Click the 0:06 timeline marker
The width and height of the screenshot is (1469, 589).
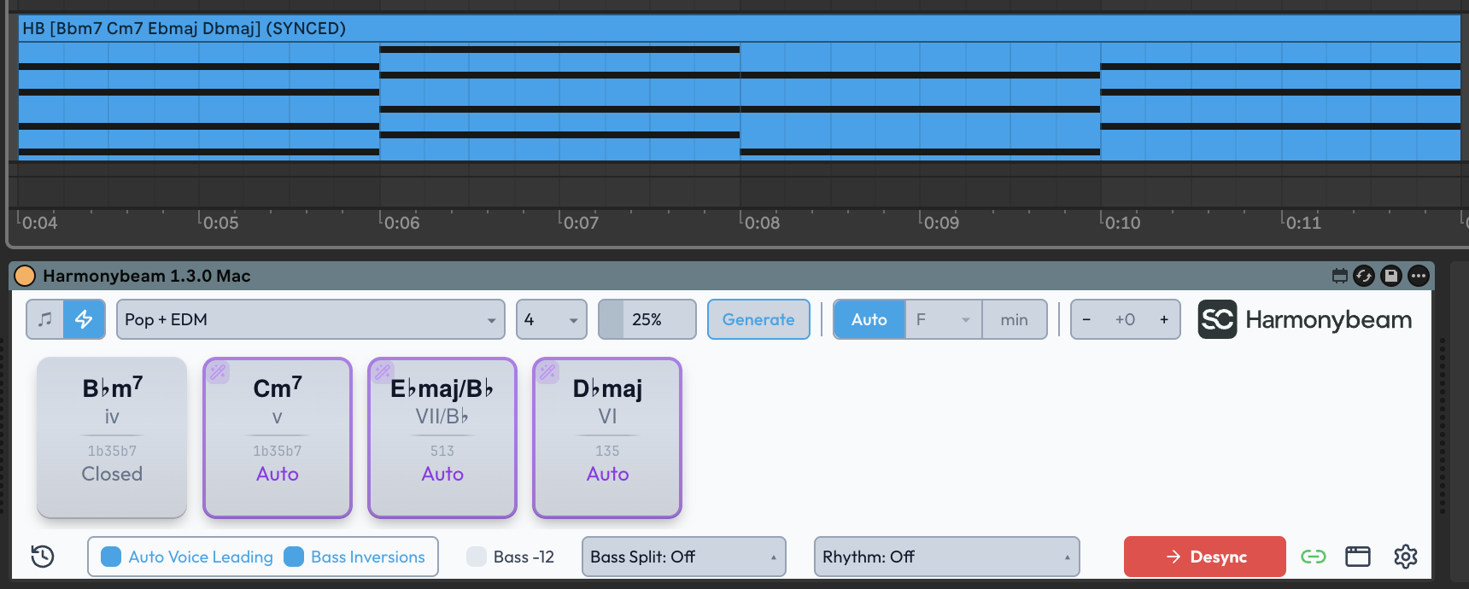[x=401, y=223]
